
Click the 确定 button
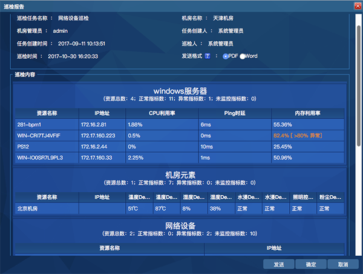(311, 264)
